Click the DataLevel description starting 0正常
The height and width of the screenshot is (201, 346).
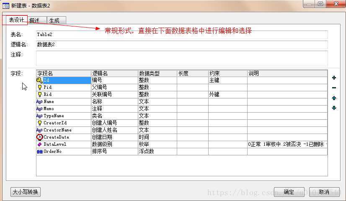pos(287,144)
